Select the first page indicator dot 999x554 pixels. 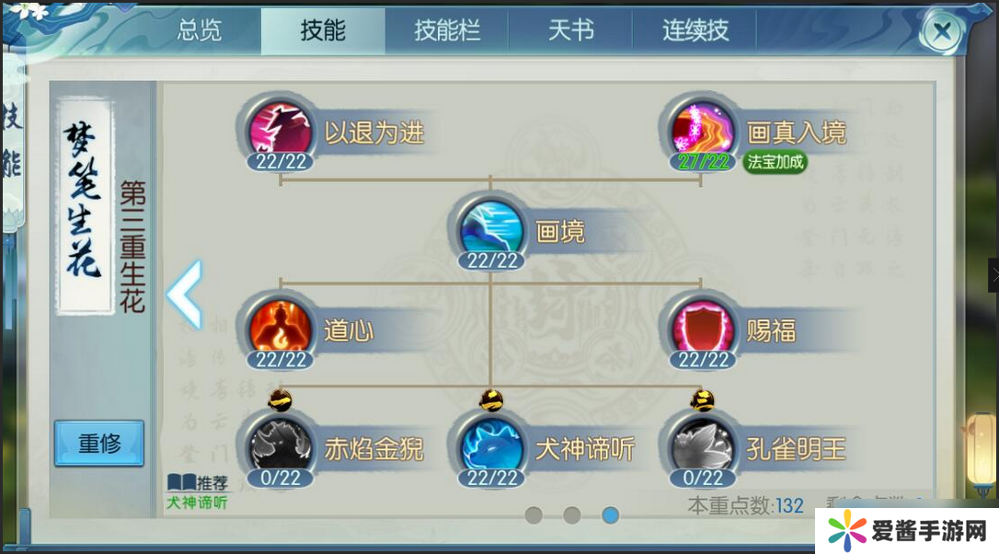pos(534,515)
